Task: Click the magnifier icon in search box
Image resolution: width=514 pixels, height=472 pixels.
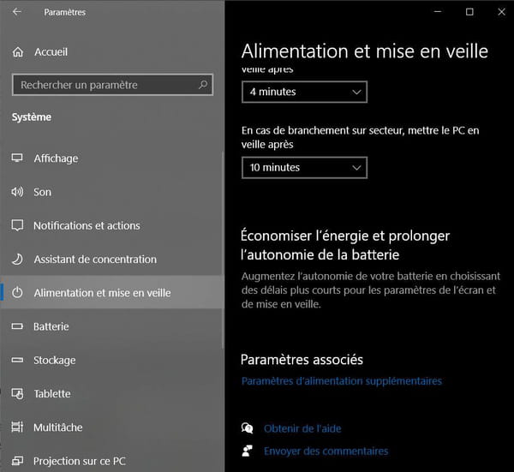Action: pos(203,85)
